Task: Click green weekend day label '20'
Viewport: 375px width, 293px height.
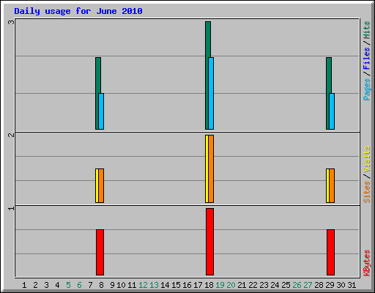Action: 231,285
